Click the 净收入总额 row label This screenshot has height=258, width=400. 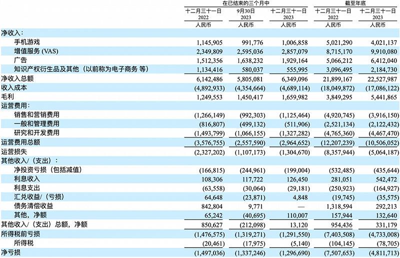(17, 78)
